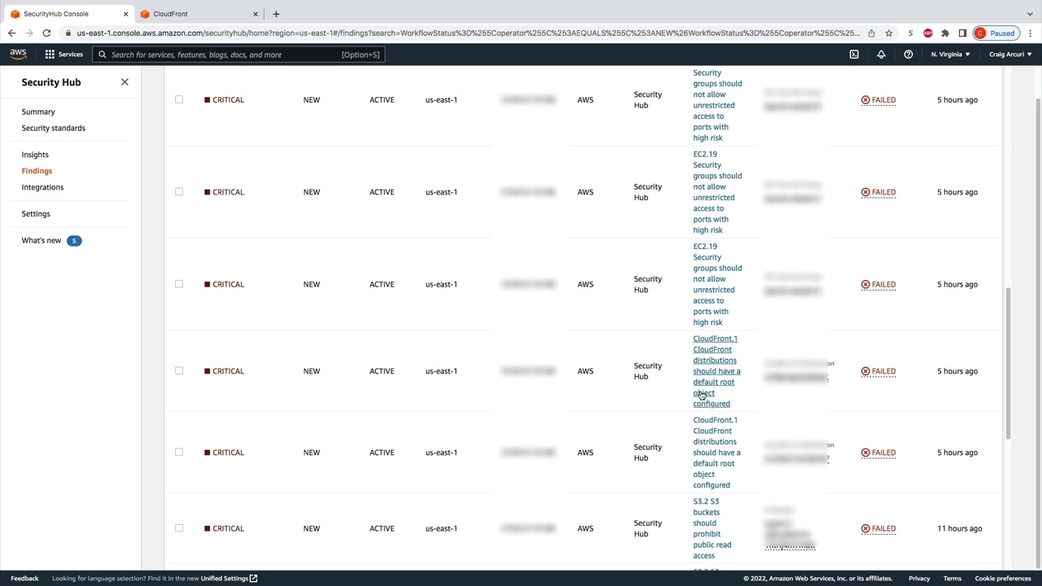This screenshot has width=1042, height=586.
Task: Click us-east-1 region in the S3.2 row
Action: pos(441,528)
